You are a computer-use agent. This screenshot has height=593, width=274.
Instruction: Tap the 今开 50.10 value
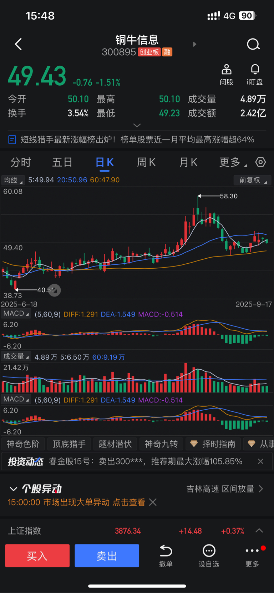(78, 99)
